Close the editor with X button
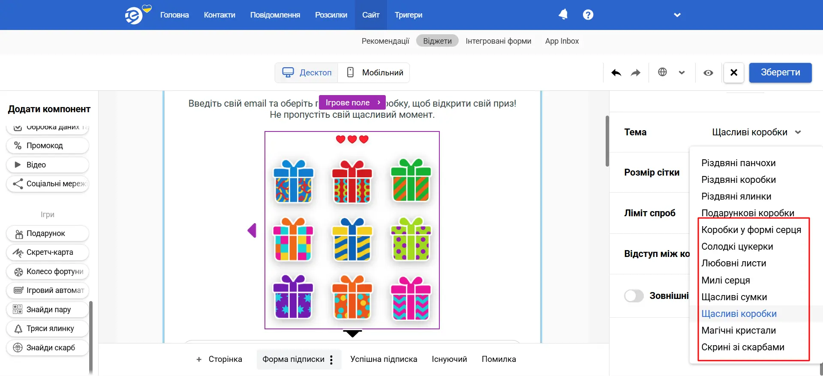 pos(733,72)
